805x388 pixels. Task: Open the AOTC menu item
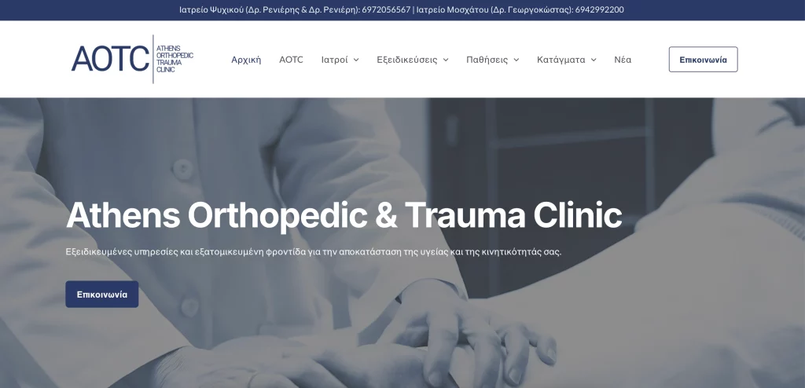(291, 60)
